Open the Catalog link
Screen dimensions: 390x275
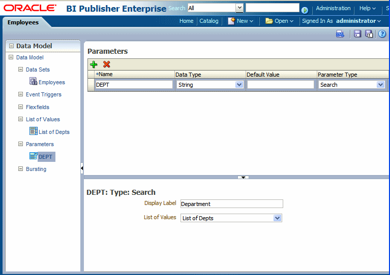point(209,21)
